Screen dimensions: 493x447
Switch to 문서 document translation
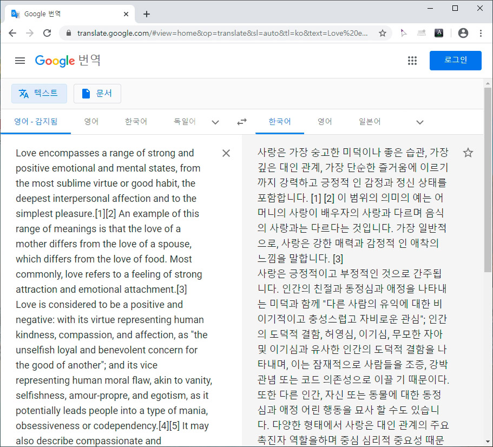click(97, 94)
